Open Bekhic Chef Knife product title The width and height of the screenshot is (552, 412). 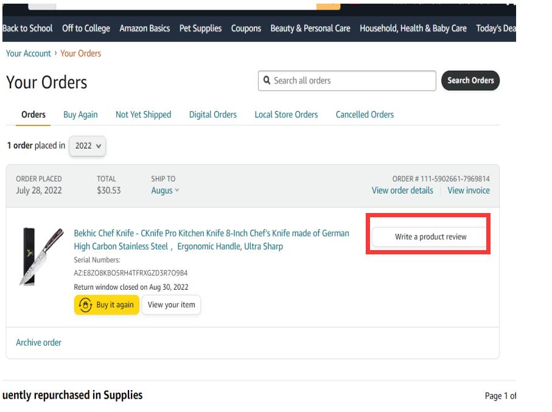(211, 240)
